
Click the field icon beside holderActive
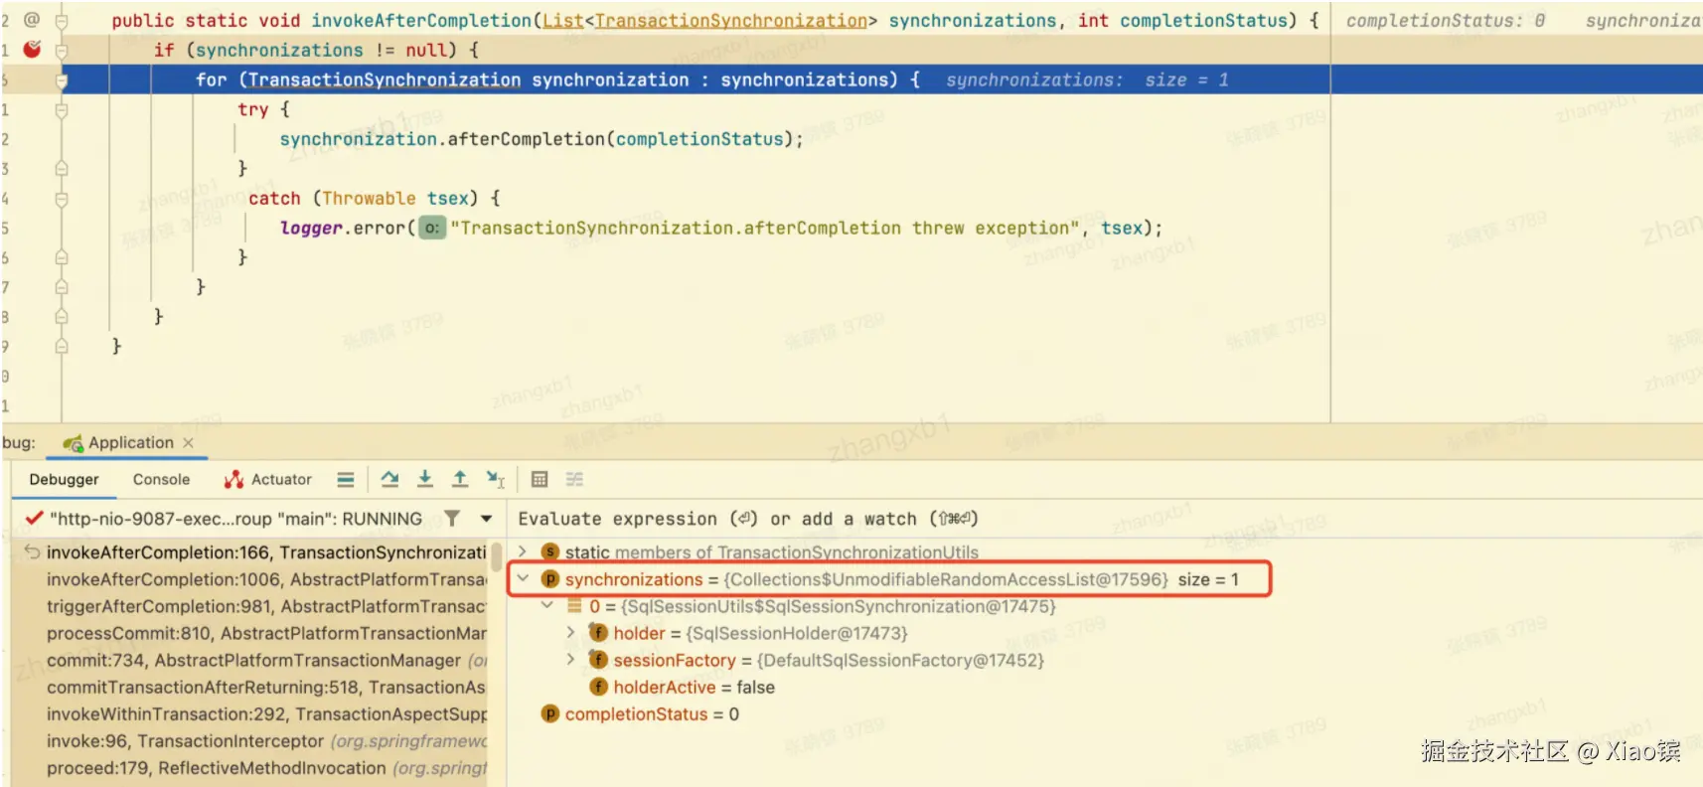pyautogui.click(x=598, y=687)
